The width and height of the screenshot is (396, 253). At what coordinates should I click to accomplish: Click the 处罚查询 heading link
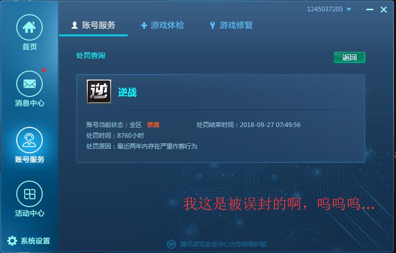[91, 55]
